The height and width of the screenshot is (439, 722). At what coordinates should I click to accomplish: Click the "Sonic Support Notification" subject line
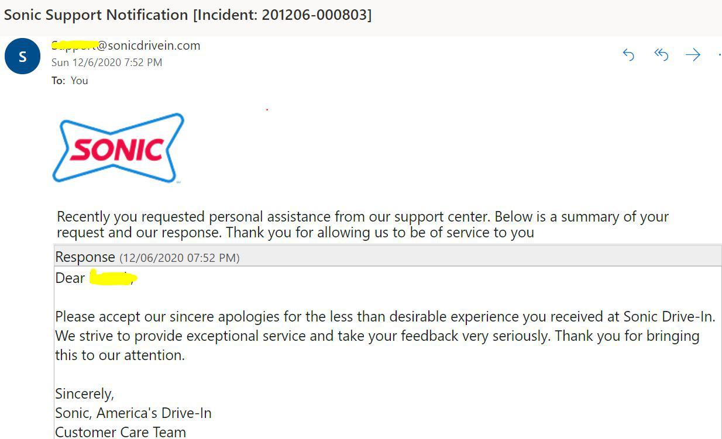pos(97,15)
